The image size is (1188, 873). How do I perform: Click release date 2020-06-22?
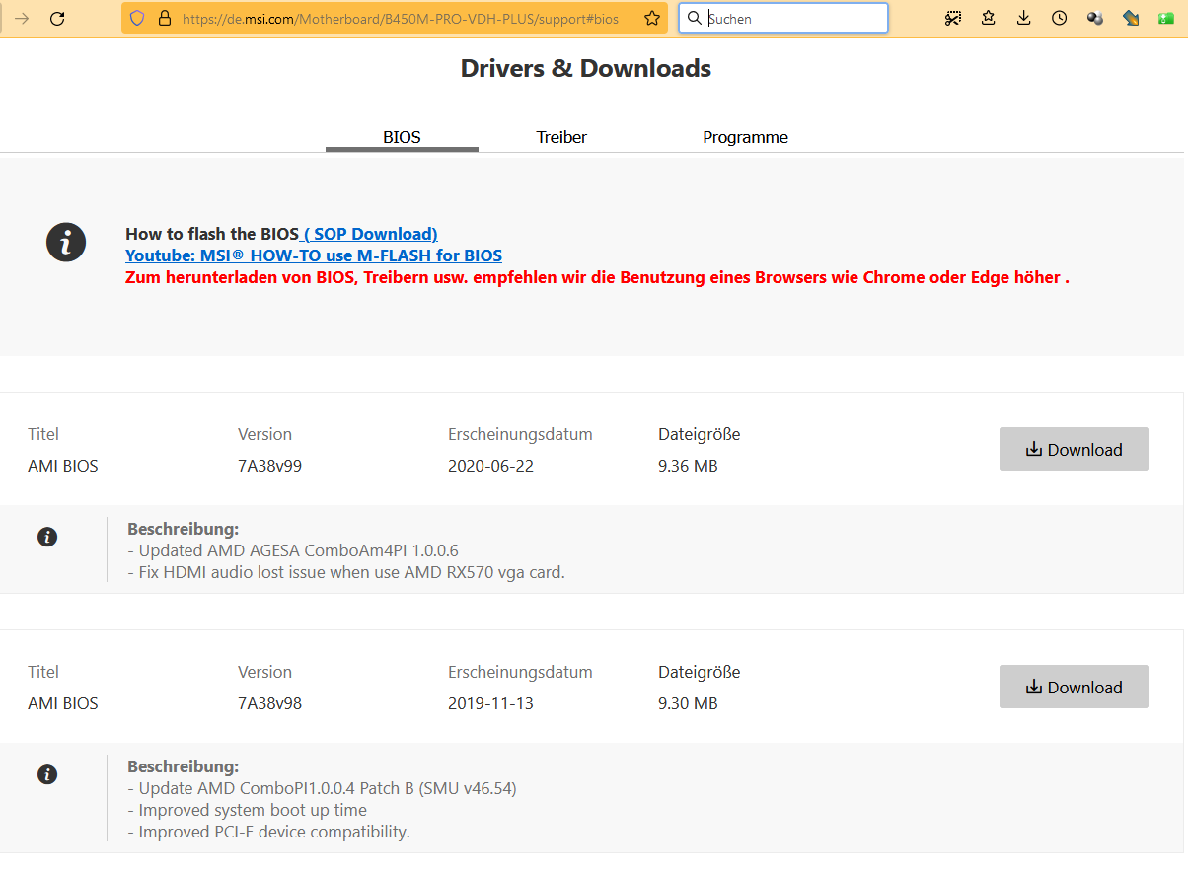pyautogui.click(x=490, y=466)
